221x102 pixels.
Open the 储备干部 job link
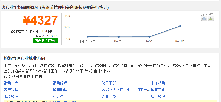pyautogui.click(x=109, y=83)
